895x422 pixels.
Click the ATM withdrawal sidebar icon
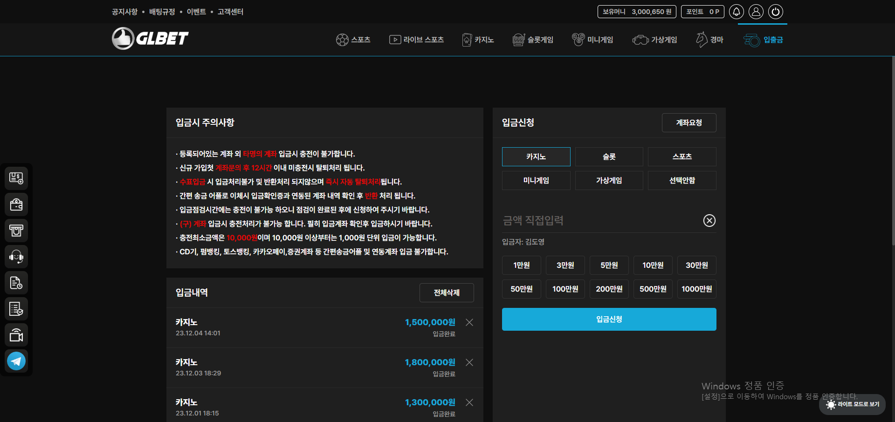[16, 231]
